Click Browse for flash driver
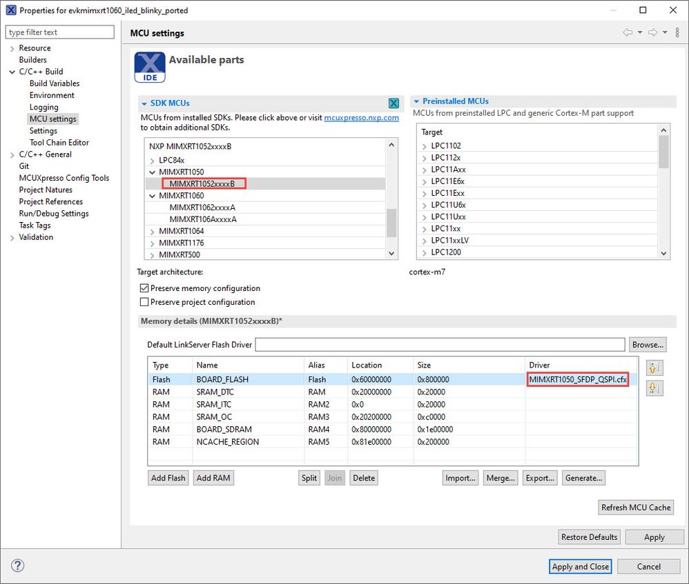The height and width of the screenshot is (584, 689). click(x=648, y=345)
